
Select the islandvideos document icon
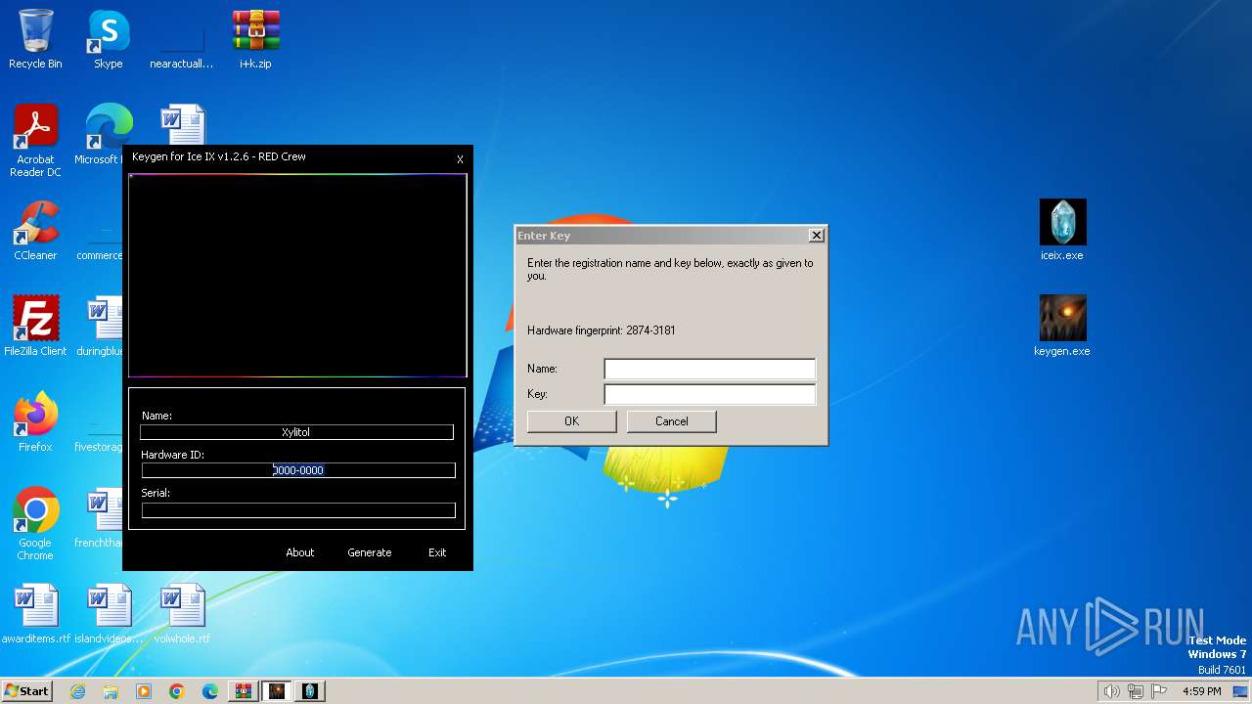click(x=109, y=614)
